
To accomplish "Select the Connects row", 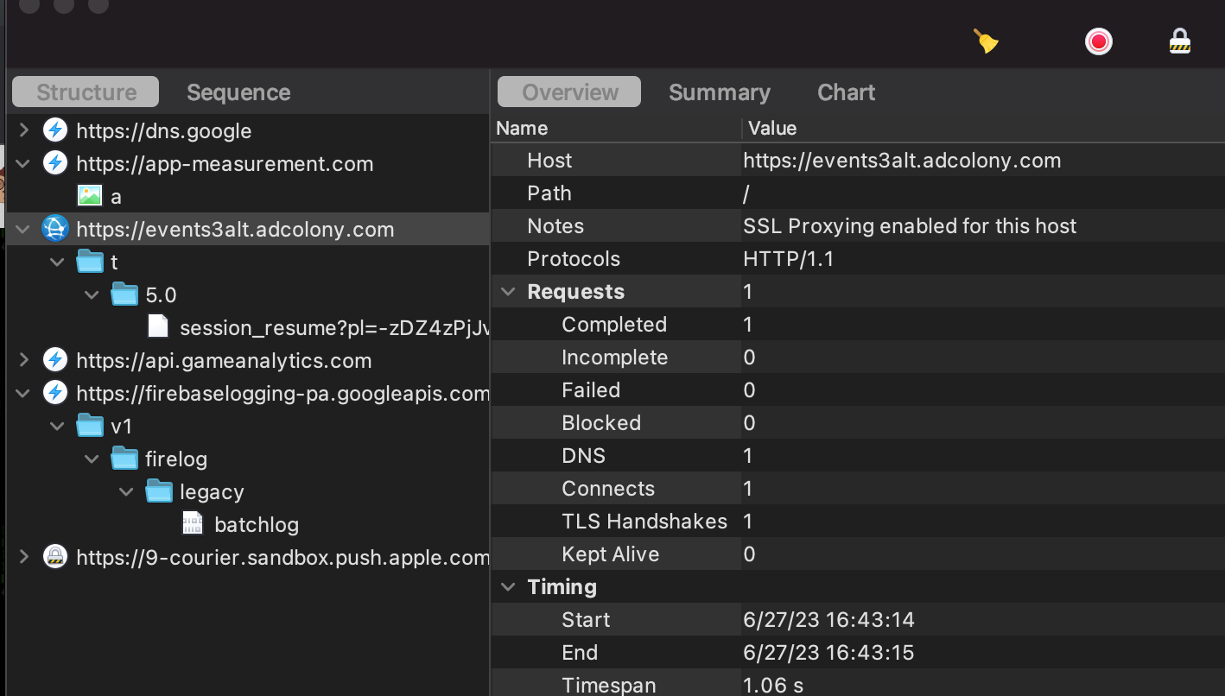I will (858, 489).
